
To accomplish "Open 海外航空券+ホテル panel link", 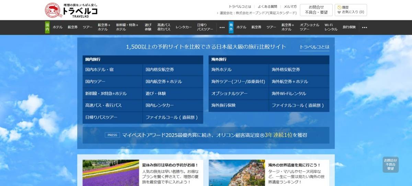I will pyautogui.click(x=299, y=82).
